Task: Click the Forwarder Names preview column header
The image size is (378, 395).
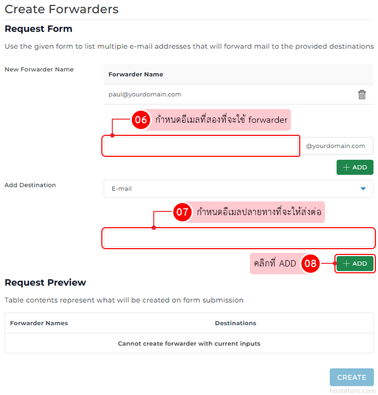Action: [39, 323]
